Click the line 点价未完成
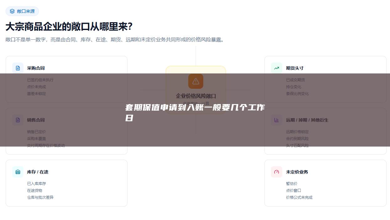The image size is (390, 220). (x=37, y=87)
